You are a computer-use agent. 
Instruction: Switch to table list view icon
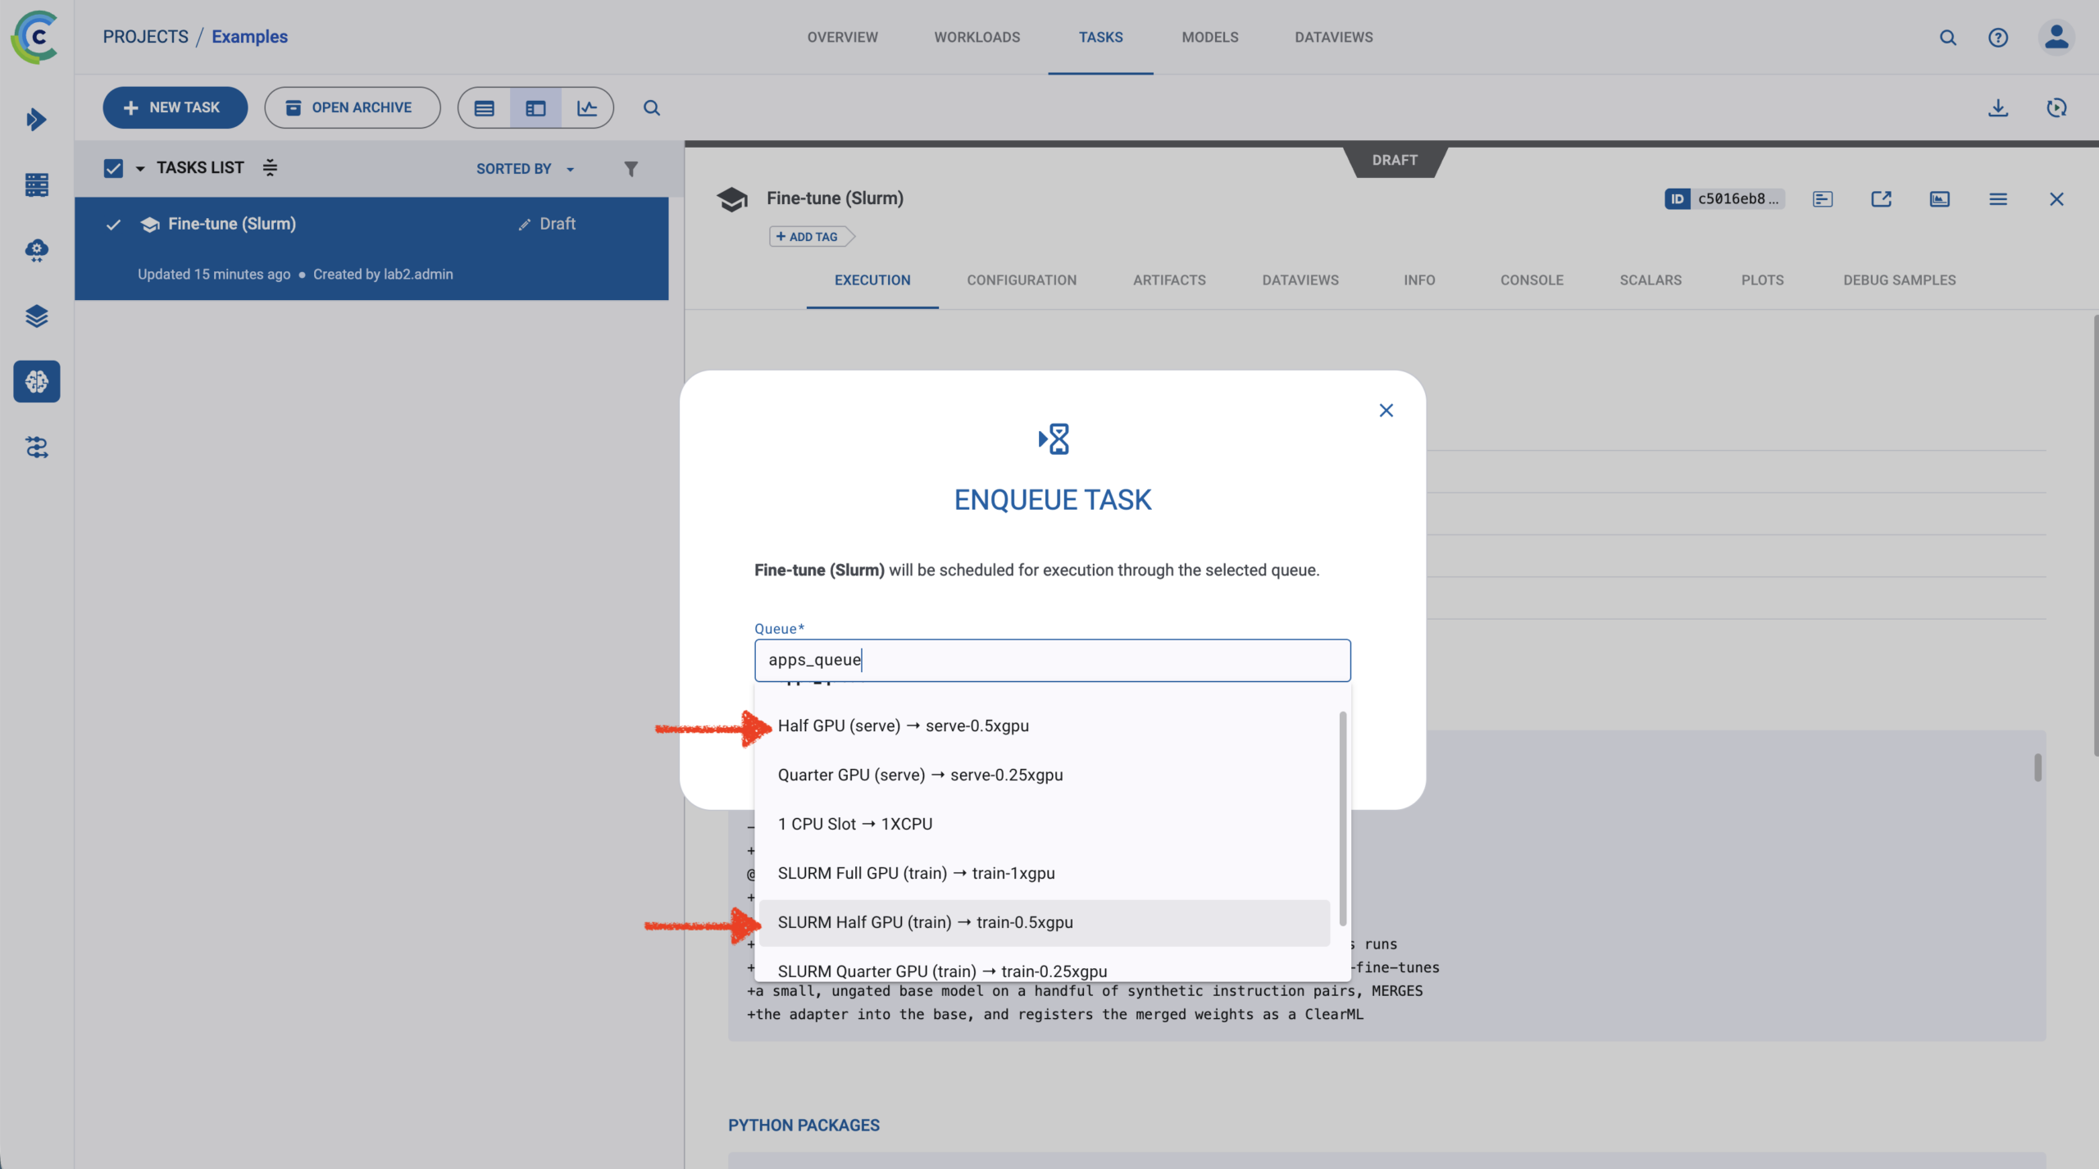(x=485, y=108)
